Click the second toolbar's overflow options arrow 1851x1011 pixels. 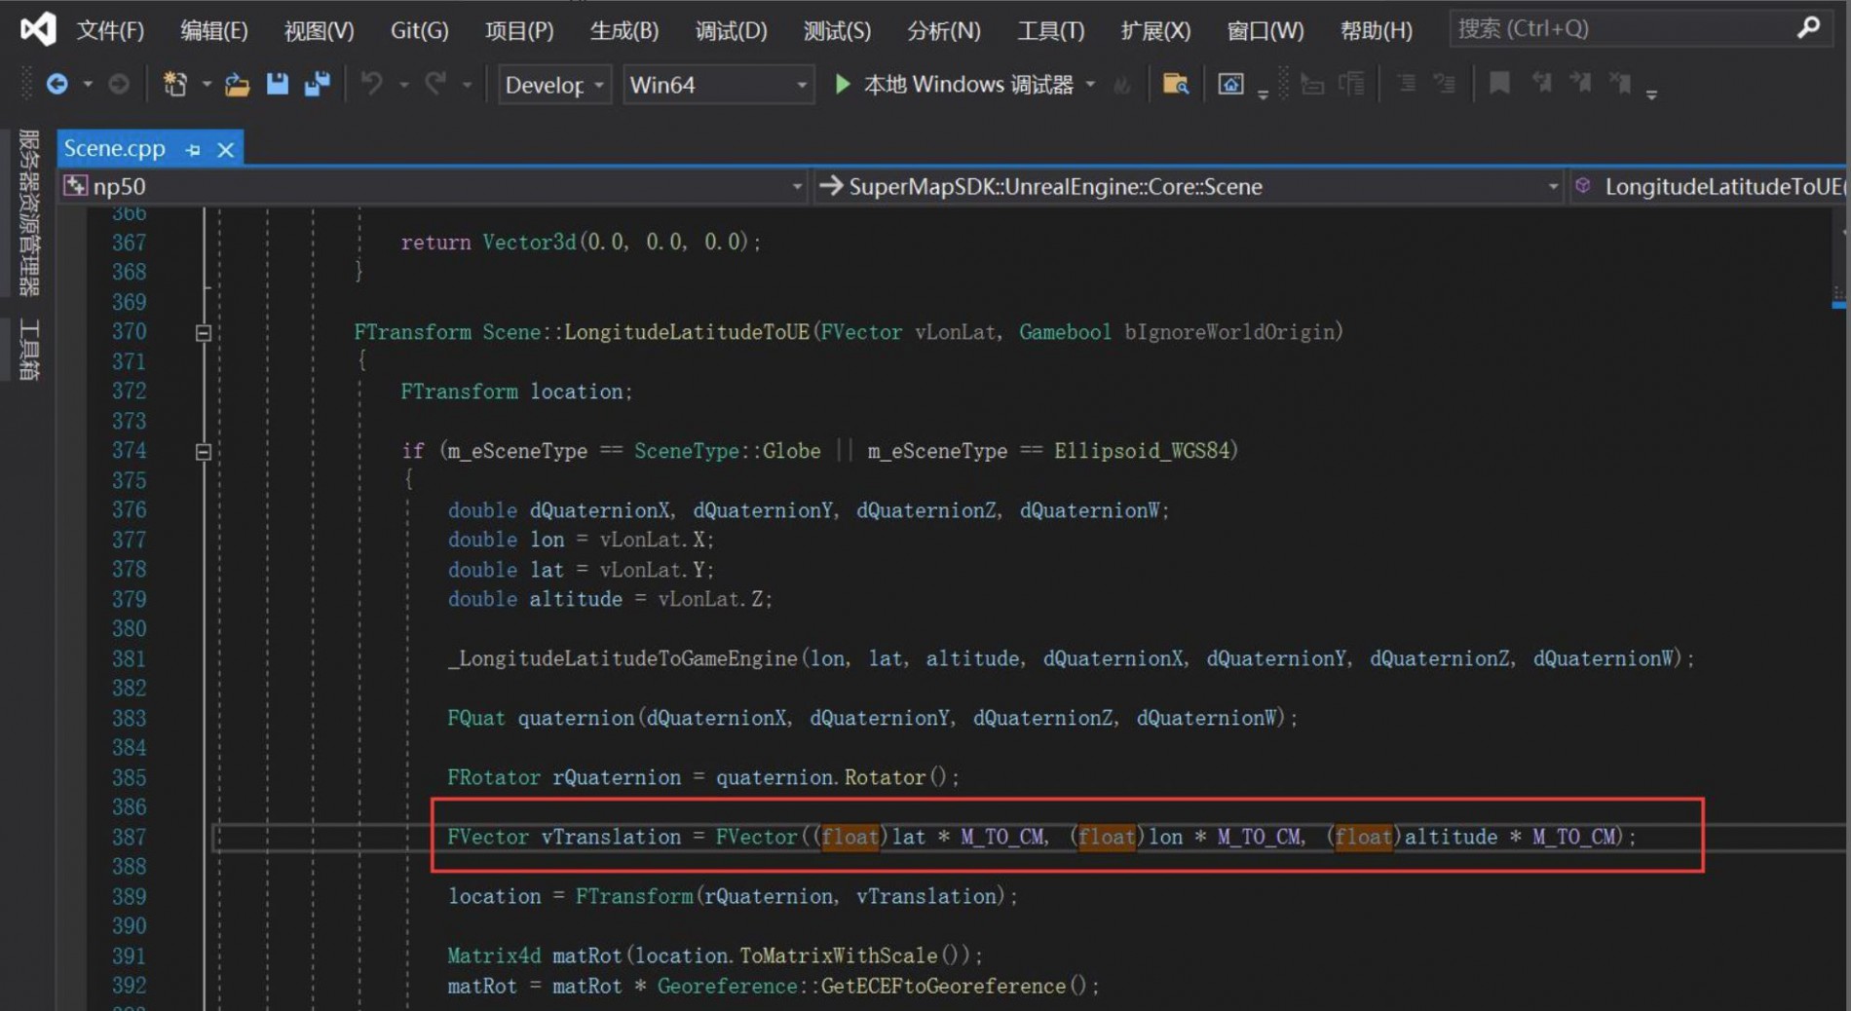click(x=1651, y=94)
